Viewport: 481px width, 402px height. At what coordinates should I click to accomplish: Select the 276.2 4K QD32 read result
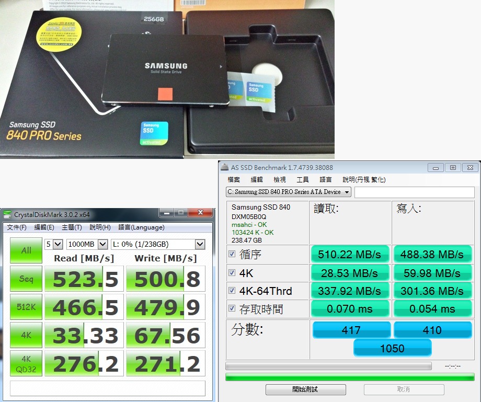click(x=84, y=363)
